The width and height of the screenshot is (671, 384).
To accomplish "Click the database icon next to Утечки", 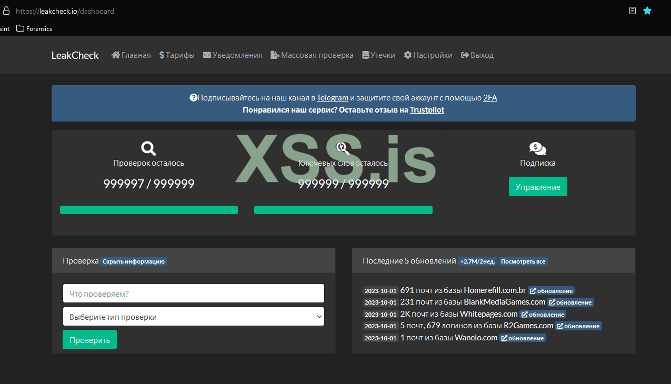I will coord(366,55).
